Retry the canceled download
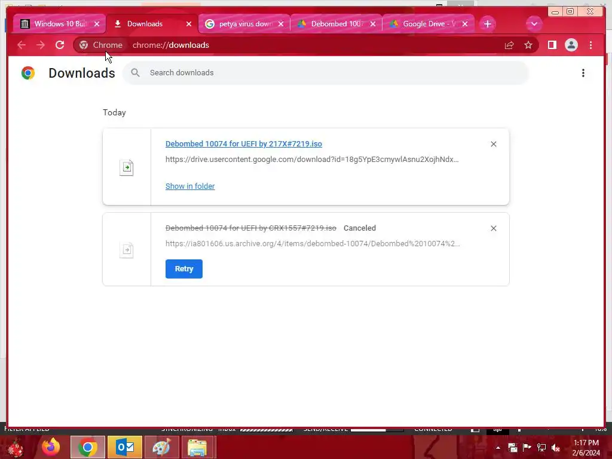The width and height of the screenshot is (612, 459). point(184,269)
